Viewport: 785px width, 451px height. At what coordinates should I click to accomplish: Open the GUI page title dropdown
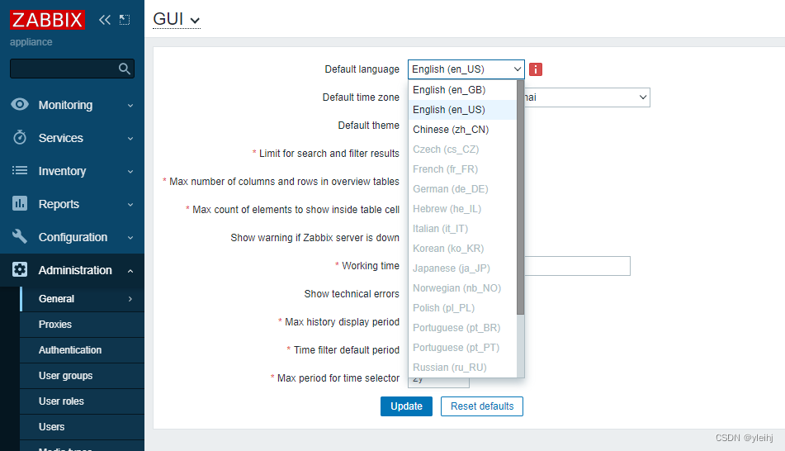177,19
